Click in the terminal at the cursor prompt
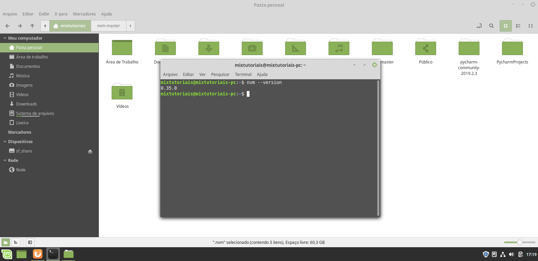 pyautogui.click(x=248, y=94)
